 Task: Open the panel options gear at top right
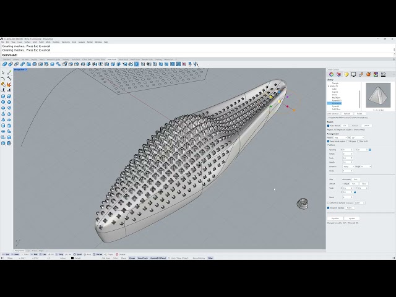394,59
